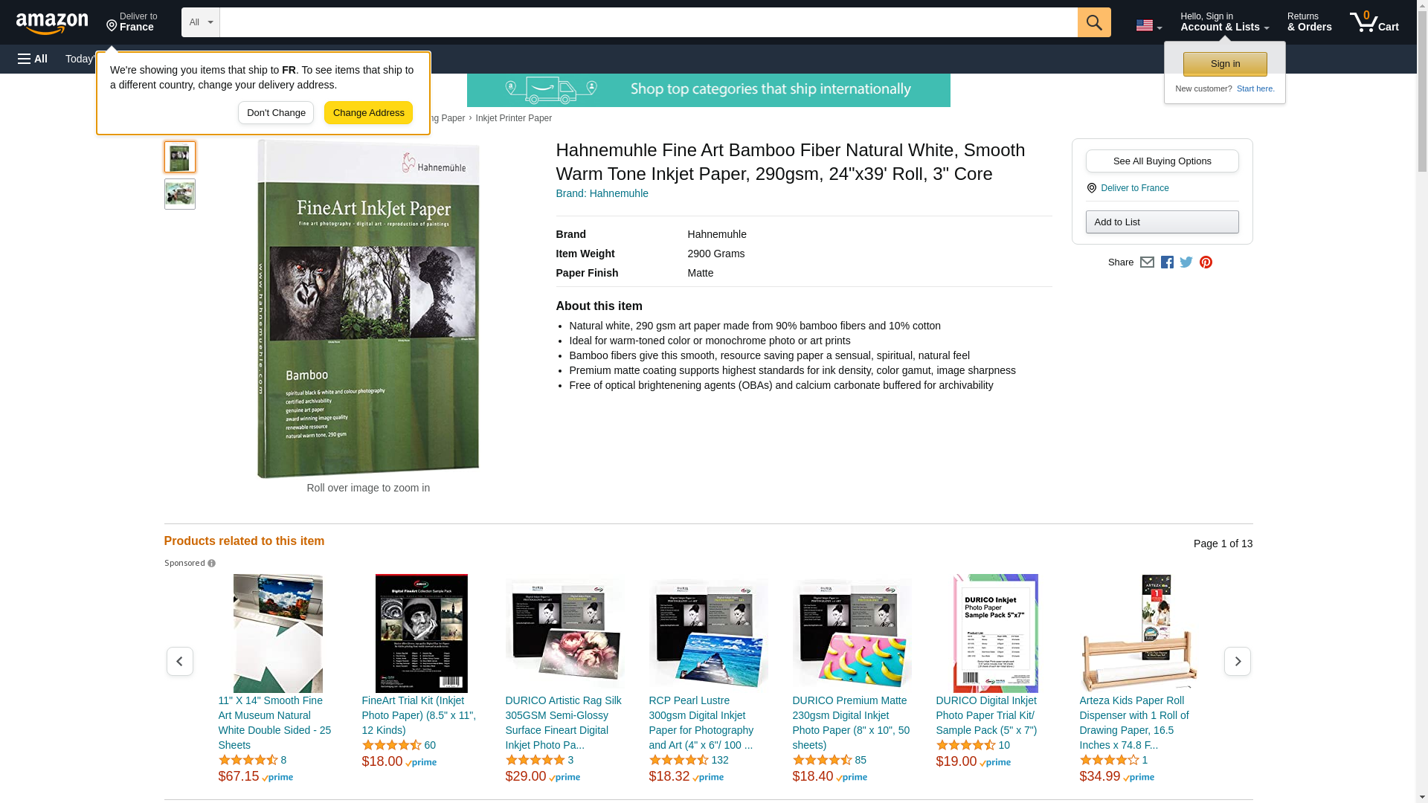1428x803 pixels.
Task: Click Change Address button
Action: [368, 113]
